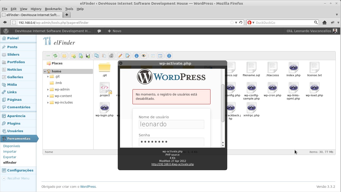Open the list all tabs dropdown
The image size is (341, 192).
[336, 15]
